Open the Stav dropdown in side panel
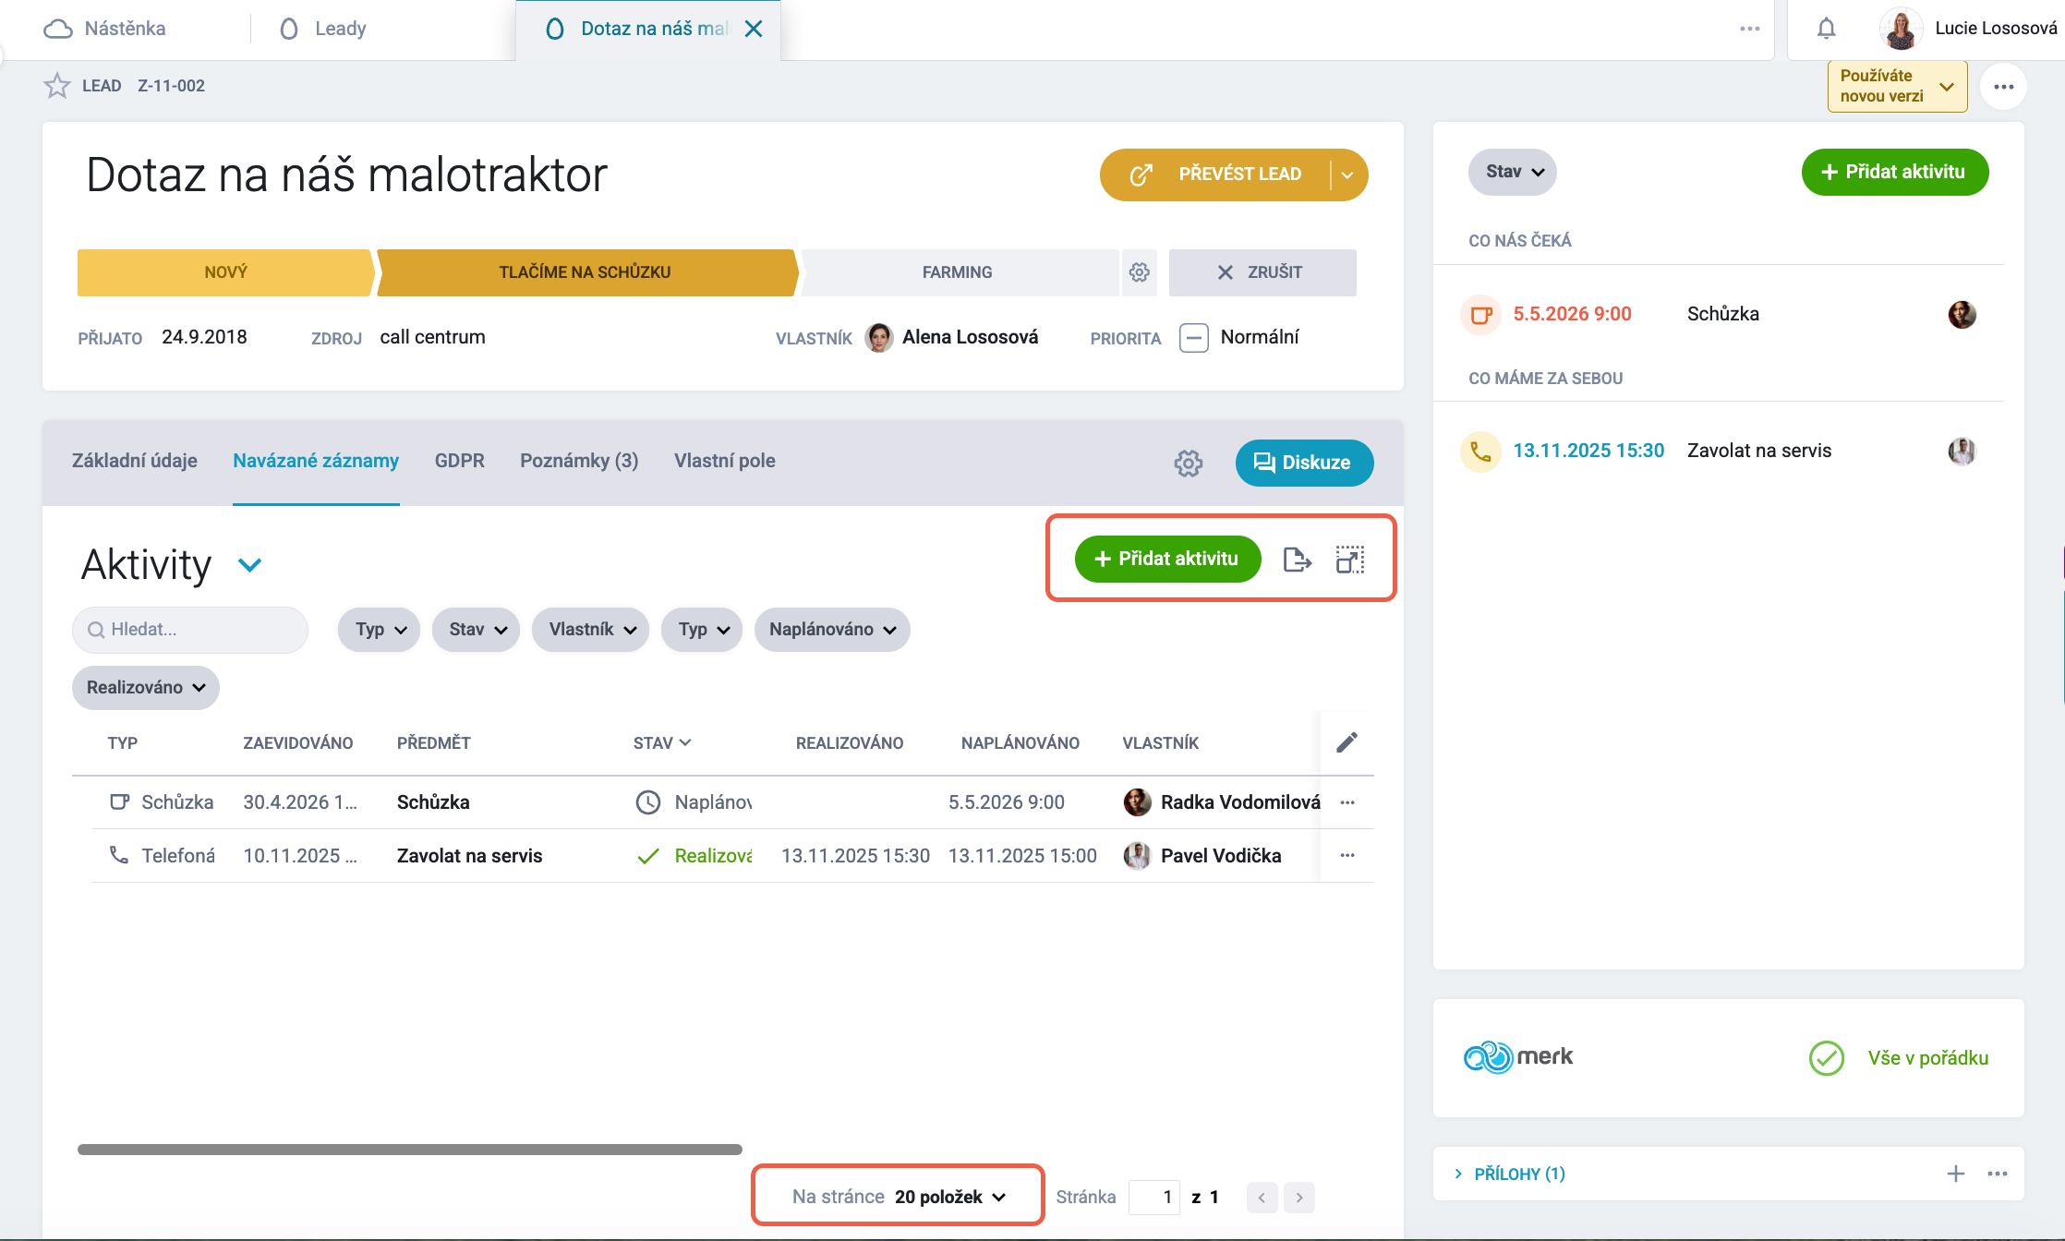Image resolution: width=2065 pixels, height=1241 pixels. coord(1513,172)
